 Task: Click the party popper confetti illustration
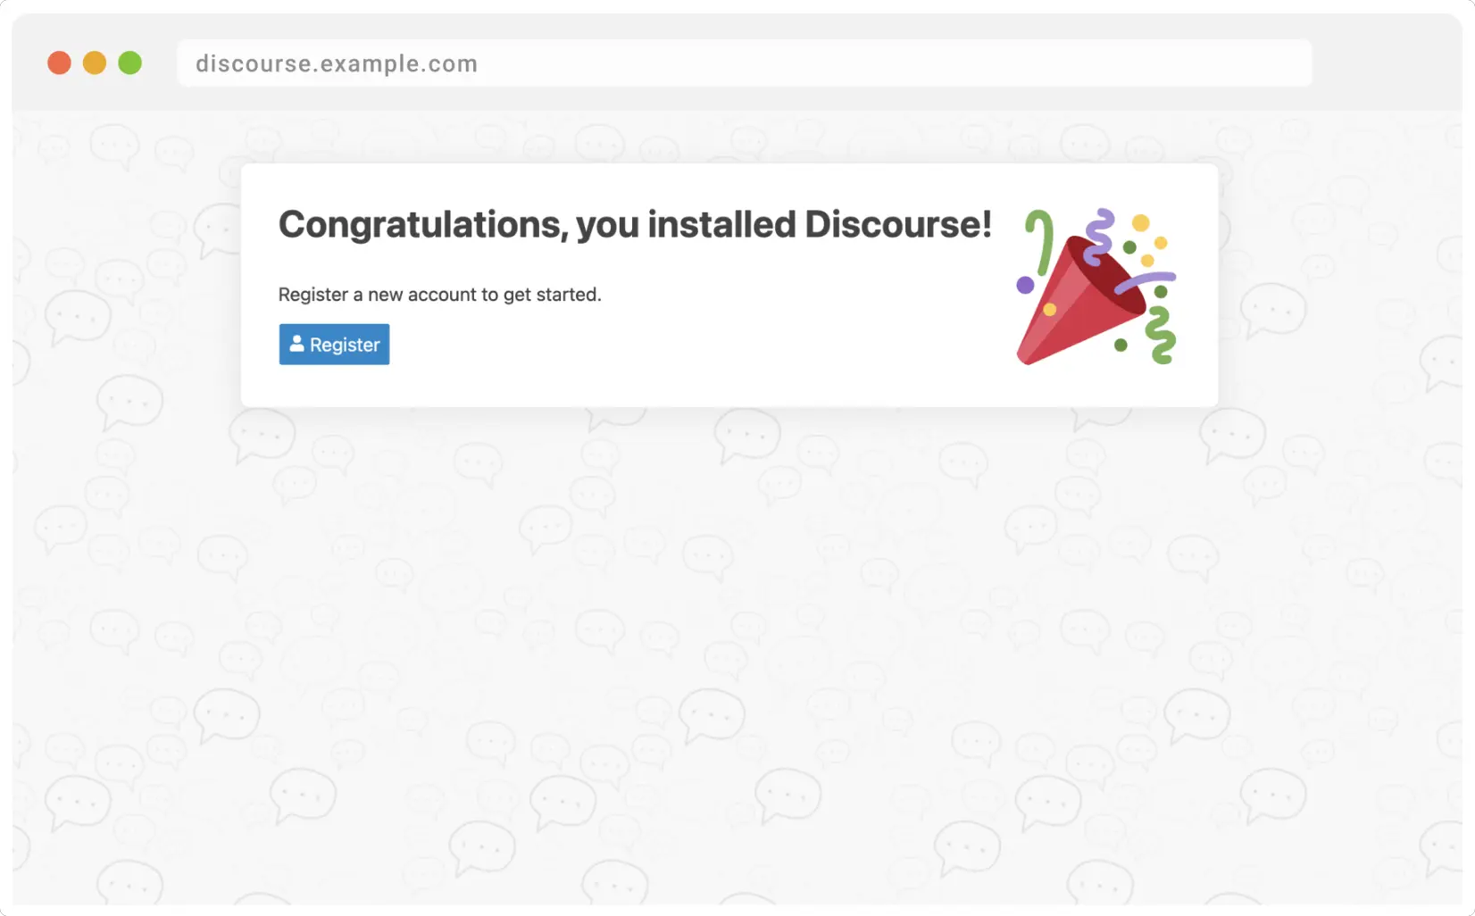click(1096, 287)
